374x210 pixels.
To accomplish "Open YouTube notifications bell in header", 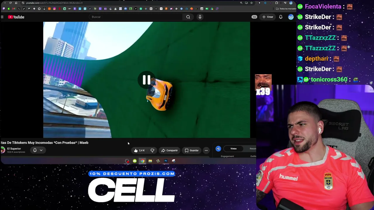I will pyautogui.click(x=280, y=17).
